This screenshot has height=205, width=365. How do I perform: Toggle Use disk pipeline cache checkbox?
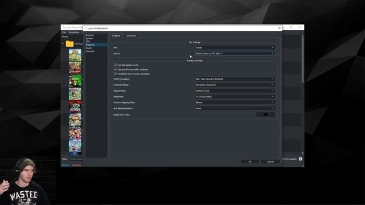pos(115,65)
